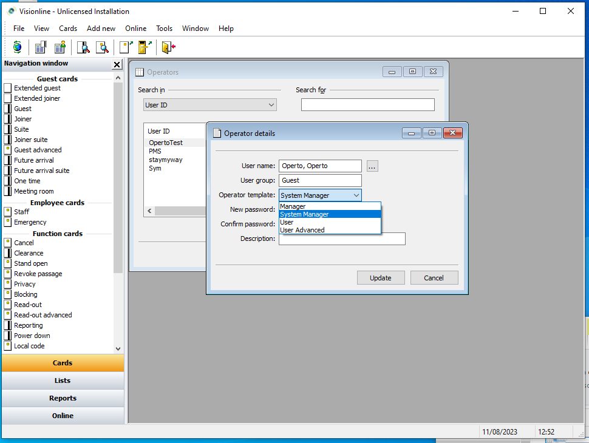The height and width of the screenshot is (443, 589).
Task: Collapse the Operator template combo box
Action: 356,195
